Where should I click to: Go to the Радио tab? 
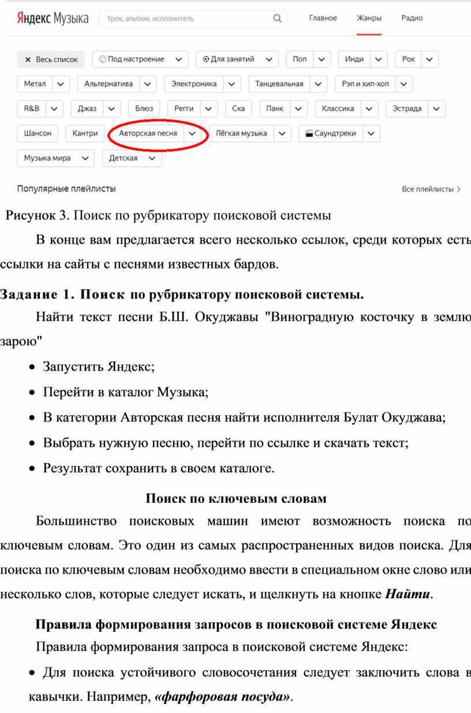click(x=412, y=18)
